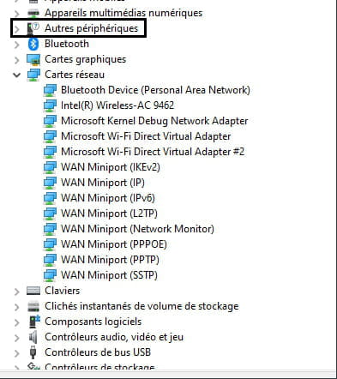The width and height of the screenshot is (337, 379).
Task: Expand the Claviers category
Action: [x=17, y=291]
